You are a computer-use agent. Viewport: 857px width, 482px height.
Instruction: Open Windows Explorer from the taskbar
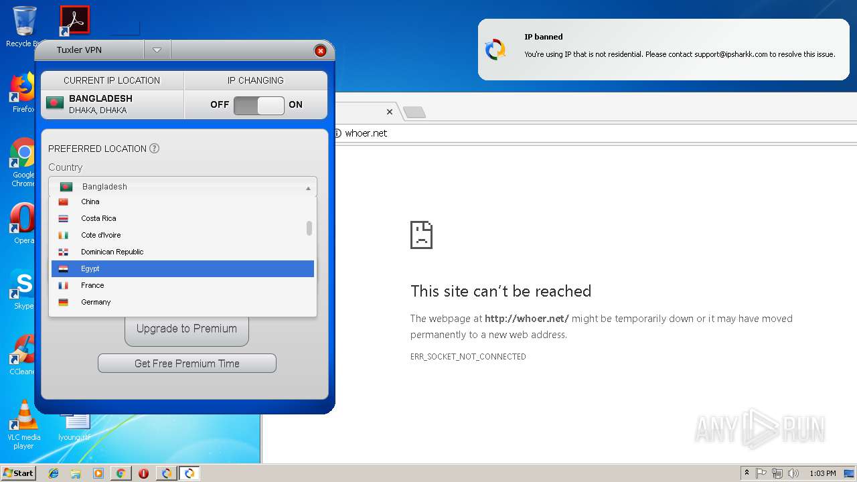pos(76,473)
